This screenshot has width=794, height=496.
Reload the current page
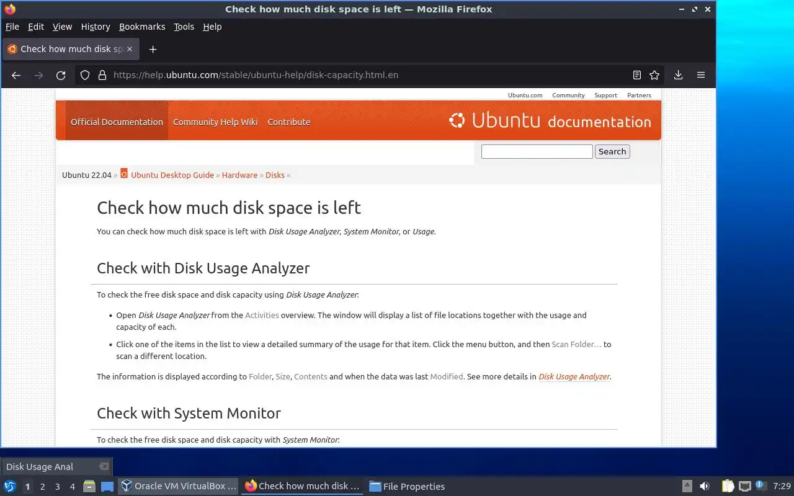(x=61, y=75)
